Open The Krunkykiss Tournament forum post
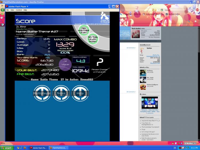This screenshot has width=200, height=150. click(150, 127)
